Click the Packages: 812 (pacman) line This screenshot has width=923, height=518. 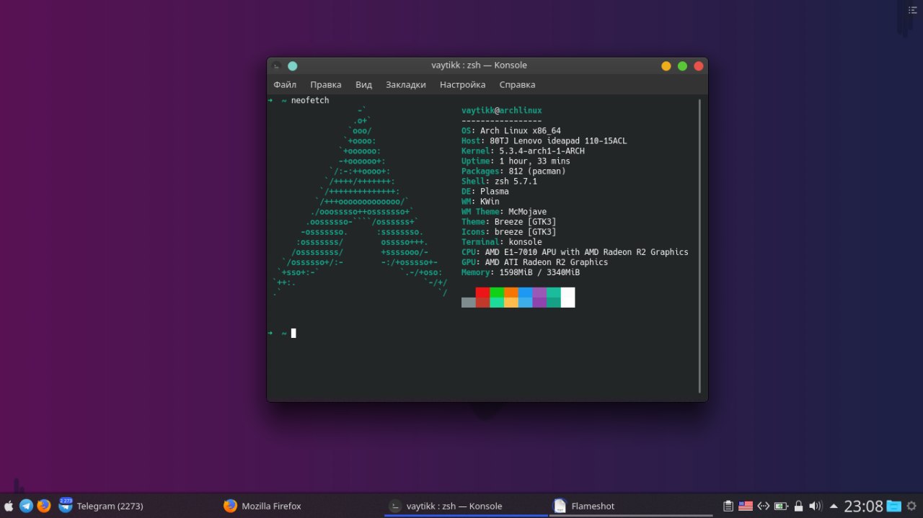[x=513, y=171]
